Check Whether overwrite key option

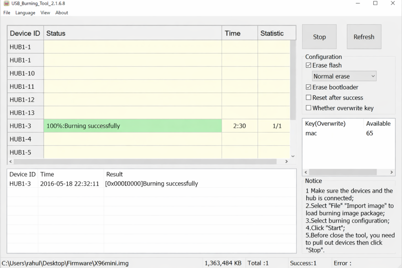(309, 108)
